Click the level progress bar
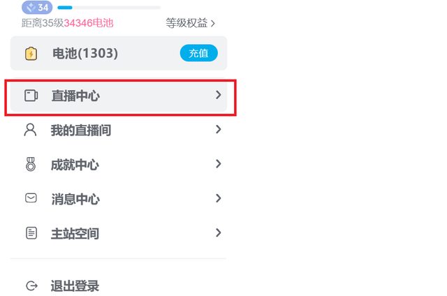447x296 pixels. [x=109, y=8]
